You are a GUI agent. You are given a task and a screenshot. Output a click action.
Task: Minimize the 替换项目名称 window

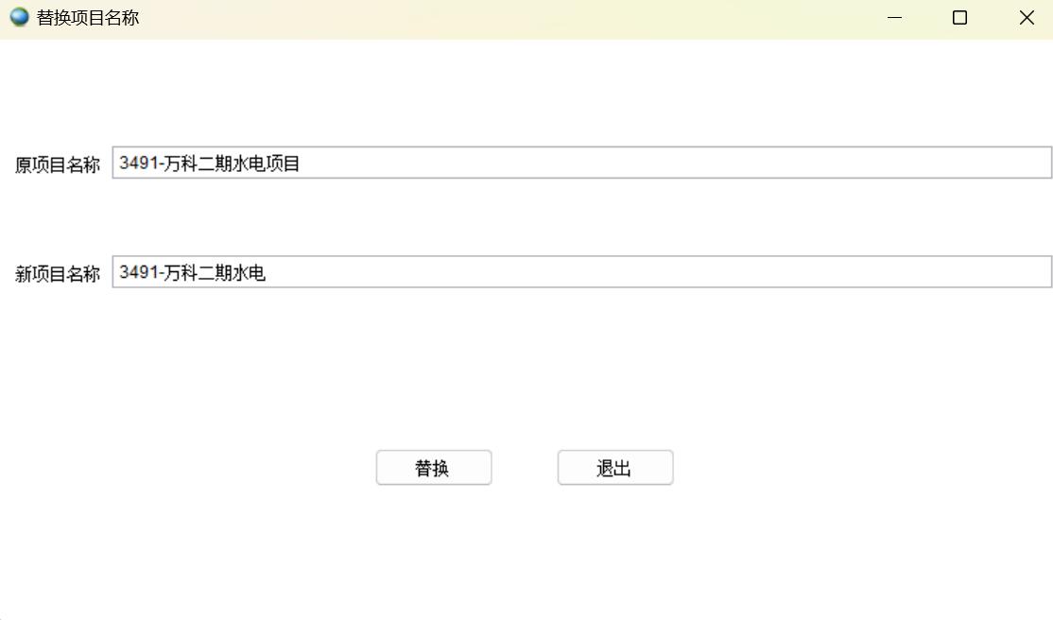pos(894,18)
